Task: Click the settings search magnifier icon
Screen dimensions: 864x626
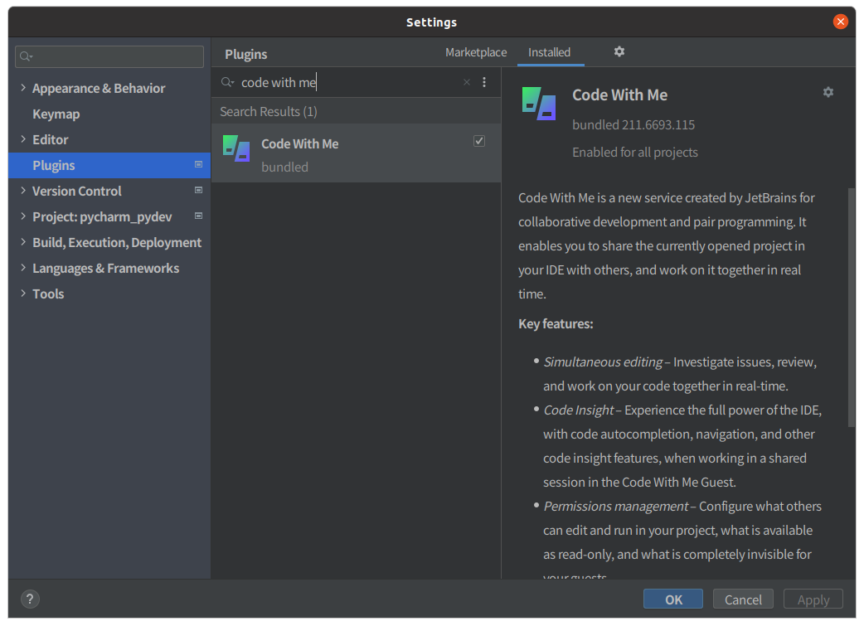Action: click(x=26, y=56)
